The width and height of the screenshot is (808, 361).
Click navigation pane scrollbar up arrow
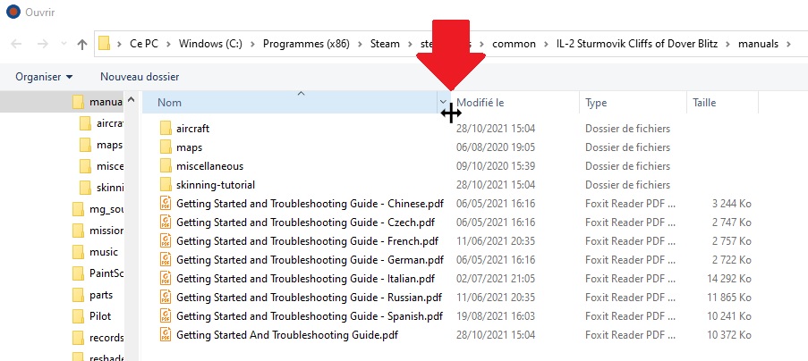pyautogui.click(x=131, y=99)
